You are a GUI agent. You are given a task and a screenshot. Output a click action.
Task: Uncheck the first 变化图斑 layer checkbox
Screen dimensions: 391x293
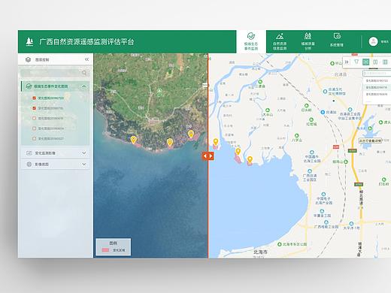[35, 98]
